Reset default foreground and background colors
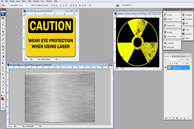Screen dimensions: 194x129 click(x=2, y=95)
